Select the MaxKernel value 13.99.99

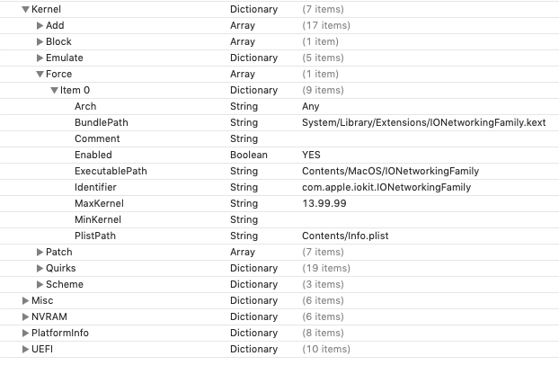tap(325, 204)
